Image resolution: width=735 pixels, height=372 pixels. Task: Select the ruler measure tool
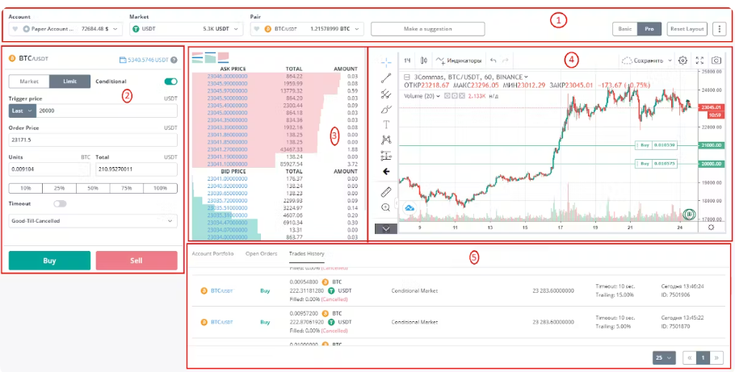pos(386,191)
